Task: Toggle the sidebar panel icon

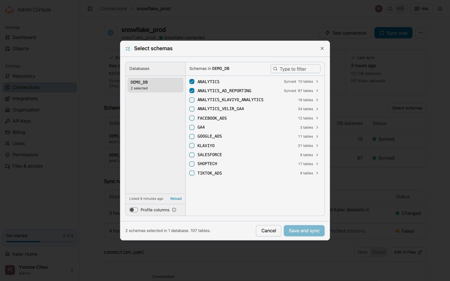Action: [90, 9]
